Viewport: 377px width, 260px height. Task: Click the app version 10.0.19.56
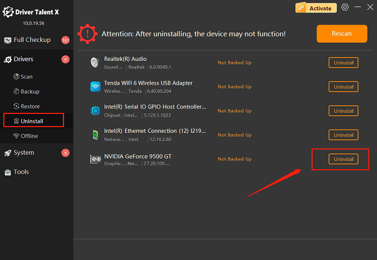33,23
